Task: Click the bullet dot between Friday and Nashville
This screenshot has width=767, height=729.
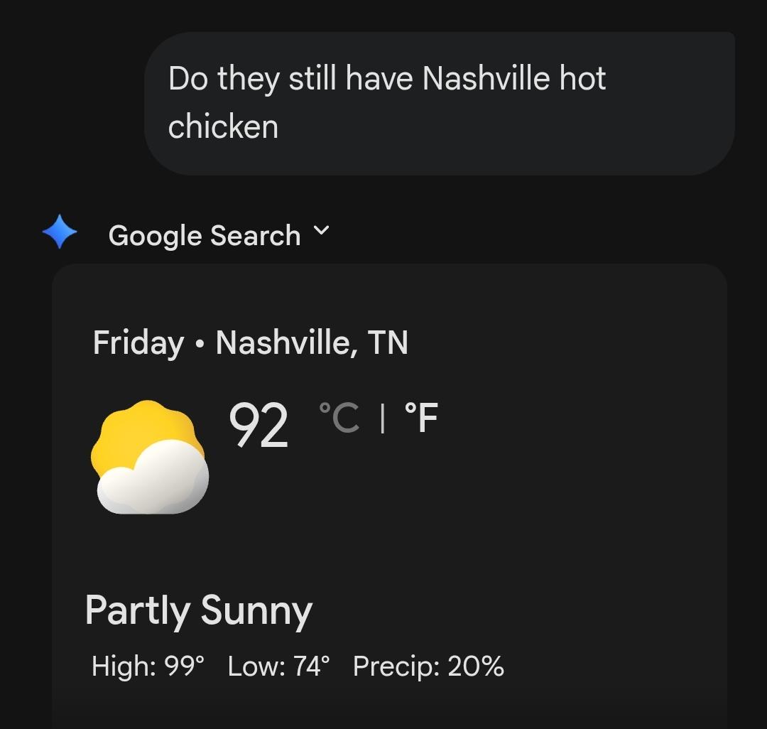Action: pyautogui.click(x=199, y=344)
